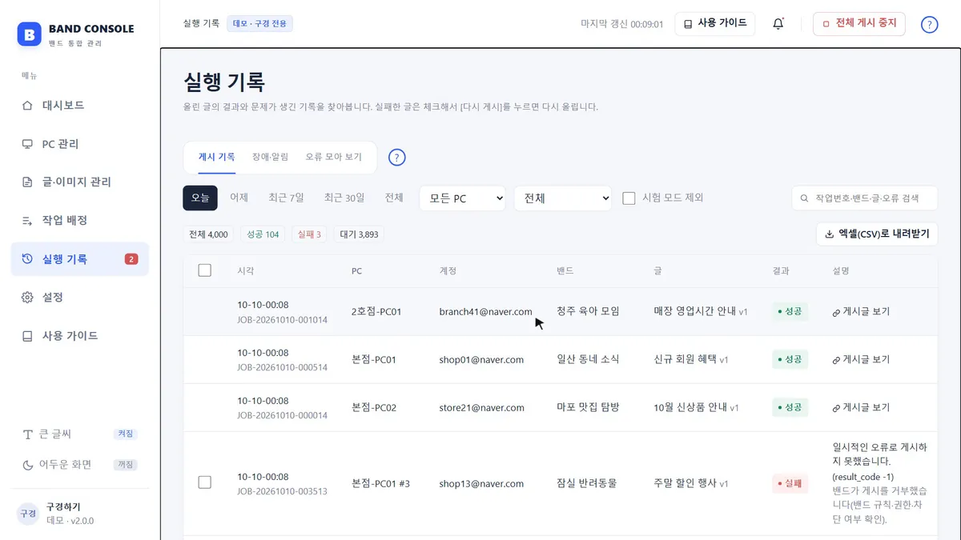The height and width of the screenshot is (540, 961).
Task: Click the 작업번호·밴드·글·오류 search field
Action: (x=865, y=198)
